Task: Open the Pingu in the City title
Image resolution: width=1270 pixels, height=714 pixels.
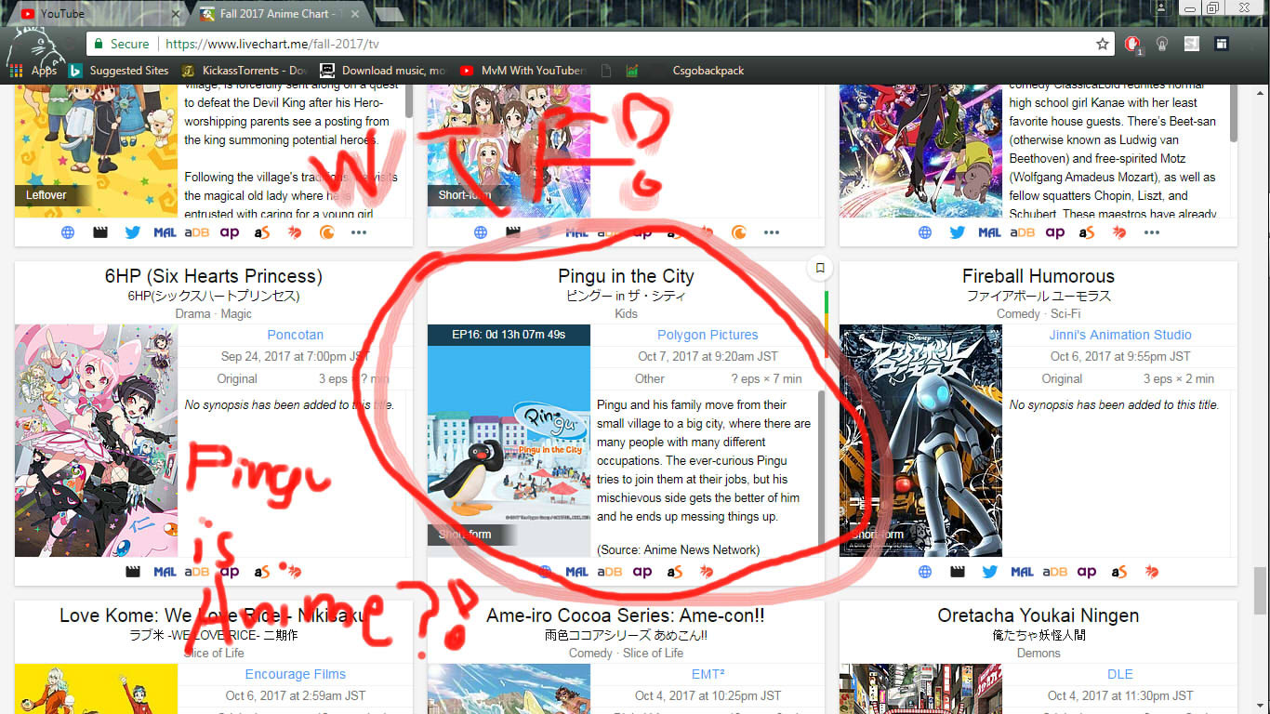Action: pos(626,276)
